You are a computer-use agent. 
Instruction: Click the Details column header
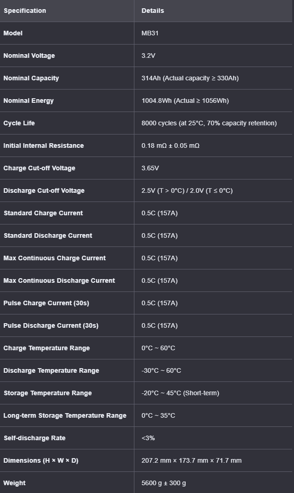click(153, 11)
